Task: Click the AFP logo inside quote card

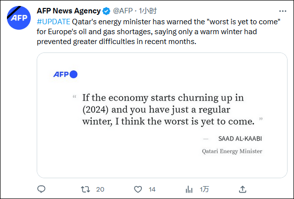Action: pos(65,74)
